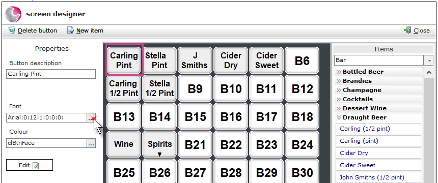The height and width of the screenshot is (183, 438).
Task: Click the Close door icon
Action: [407, 30]
